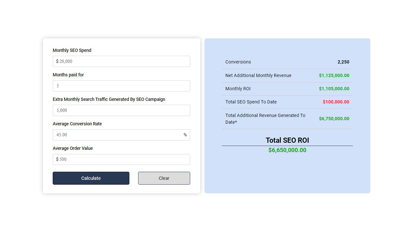Select the $6,650,000.00 total ROI figure
This screenshot has width=414, height=232.
point(287,150)
